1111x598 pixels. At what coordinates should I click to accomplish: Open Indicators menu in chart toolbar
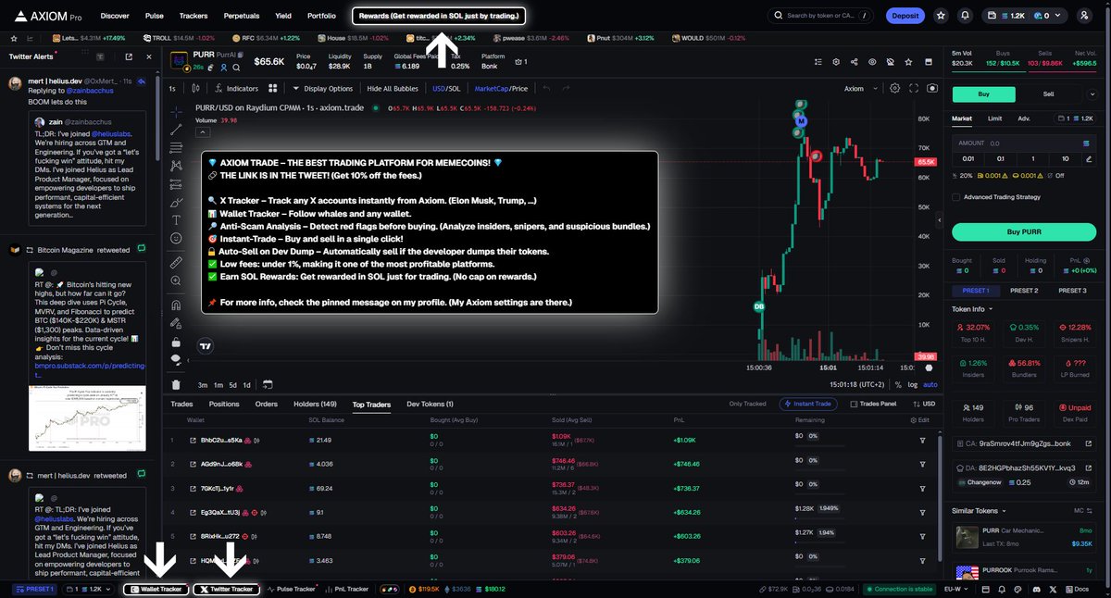click(x=235, y=89)
